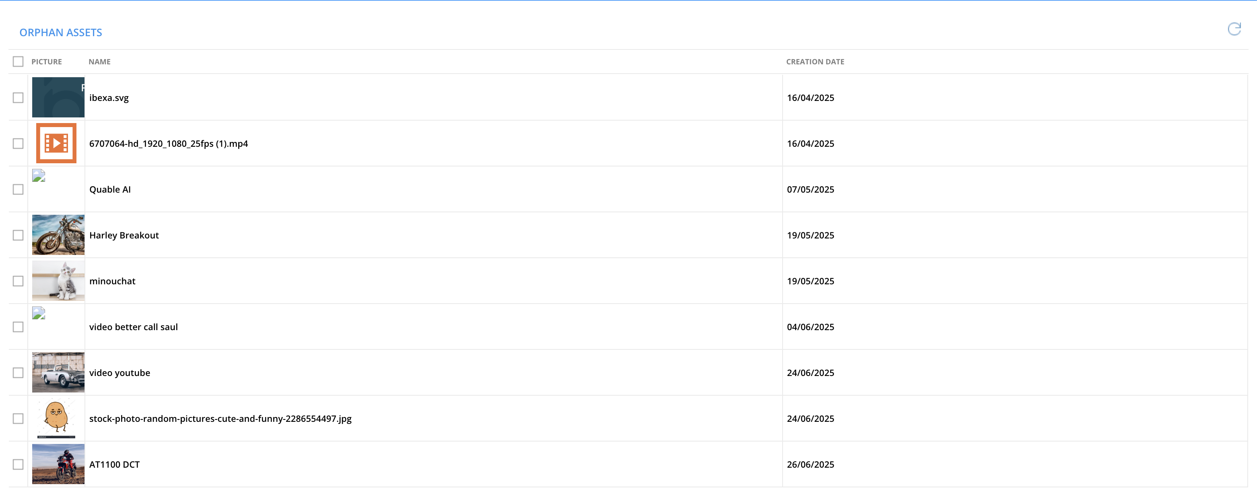Sort by the CREATION DATE column header
Viewport: 1257px width, 493px height.
(815, 62)
